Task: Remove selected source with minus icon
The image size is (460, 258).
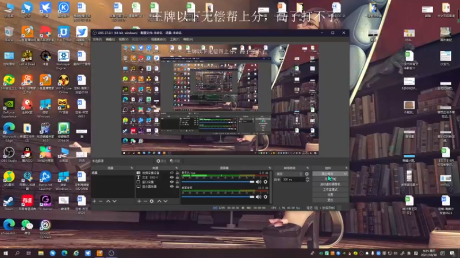Action: click(x=145, y=201)
